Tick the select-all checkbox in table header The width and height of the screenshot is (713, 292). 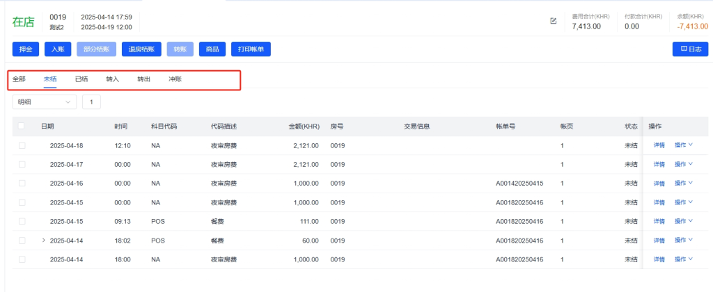[22, 127]
